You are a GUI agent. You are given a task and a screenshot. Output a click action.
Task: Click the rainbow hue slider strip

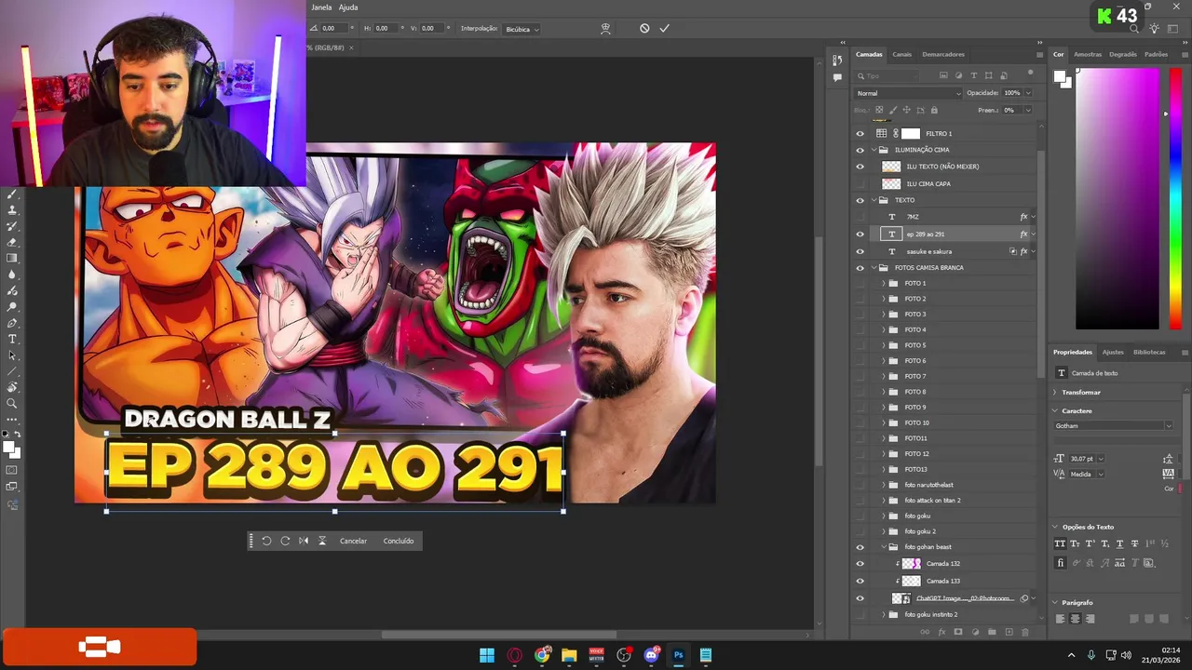(1175, 199)
